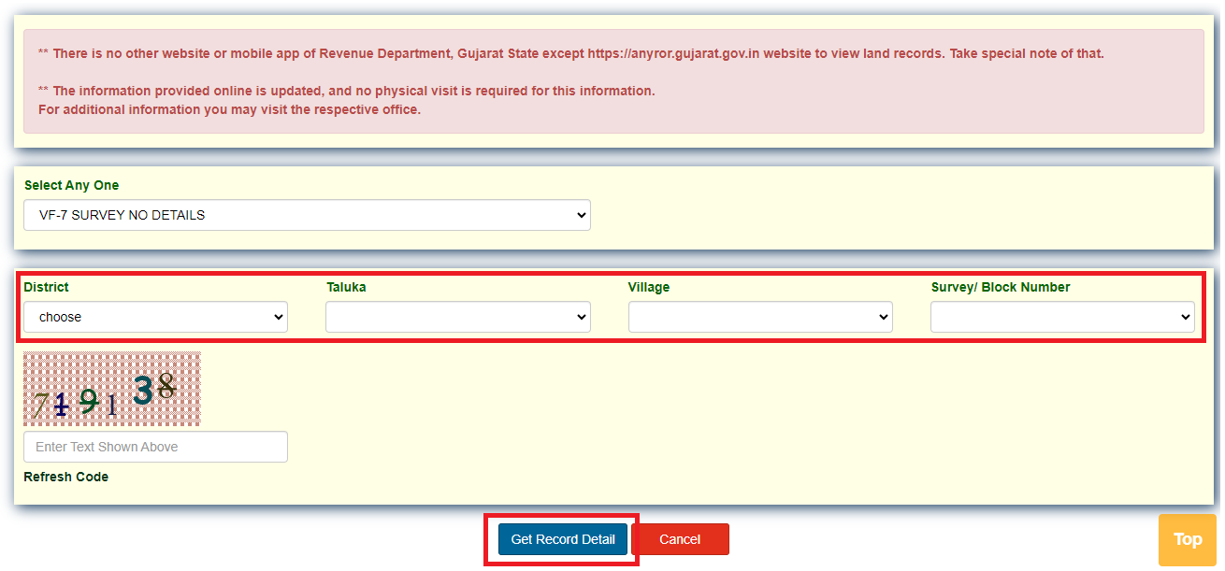
Task: Click the Enter Text Shown Above placeholder box
Action: click(155, 447)
